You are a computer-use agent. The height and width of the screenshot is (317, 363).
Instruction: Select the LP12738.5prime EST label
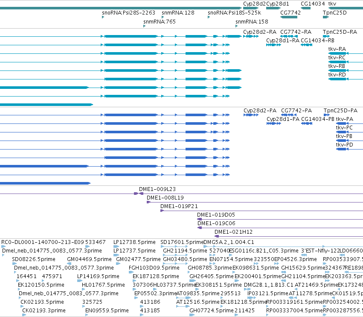134,242
